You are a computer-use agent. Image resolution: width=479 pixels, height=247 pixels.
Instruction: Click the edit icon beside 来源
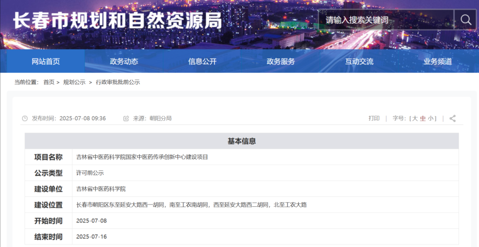click(x=126, y=118)
